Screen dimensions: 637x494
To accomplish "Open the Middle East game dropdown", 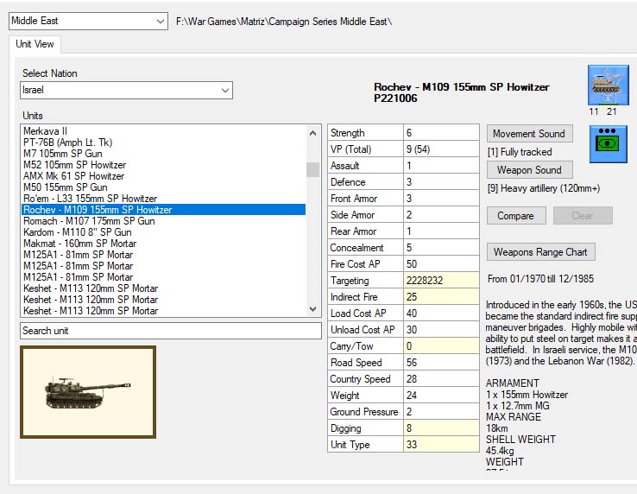I will point(88,21).
